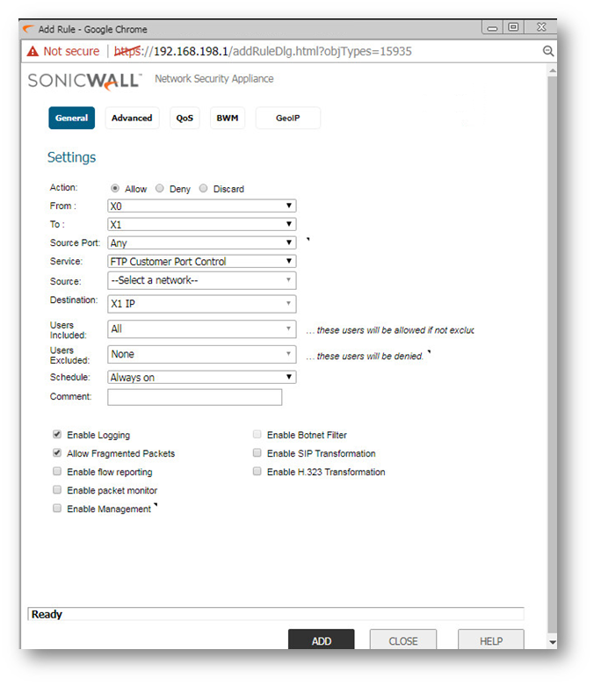Uncheck Enable Logging checkbox
This screenshot has height=686, width=594.
pyautogui.click(x=57, y=434)
